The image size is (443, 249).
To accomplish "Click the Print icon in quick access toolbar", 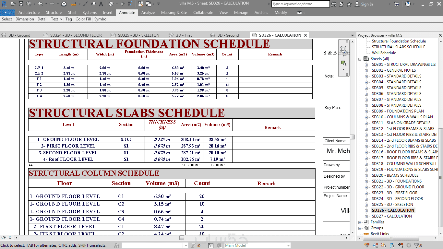I will 64,4.
